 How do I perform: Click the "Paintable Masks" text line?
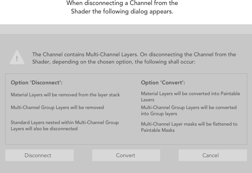pyautogui.click(x=158, y=130)
